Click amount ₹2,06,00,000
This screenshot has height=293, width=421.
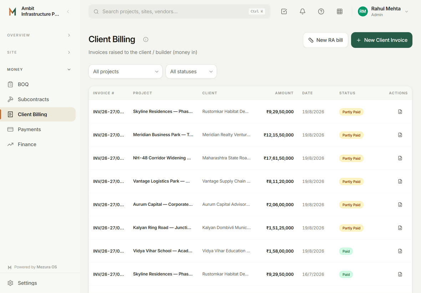pyautogui.click(x=280, y=204)
